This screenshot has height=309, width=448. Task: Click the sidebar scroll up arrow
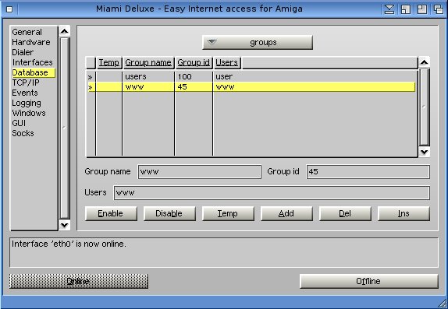64,31
